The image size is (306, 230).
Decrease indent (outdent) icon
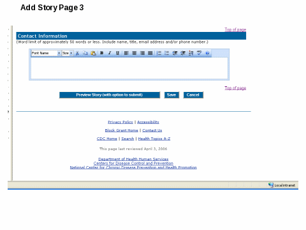(175, 53)
